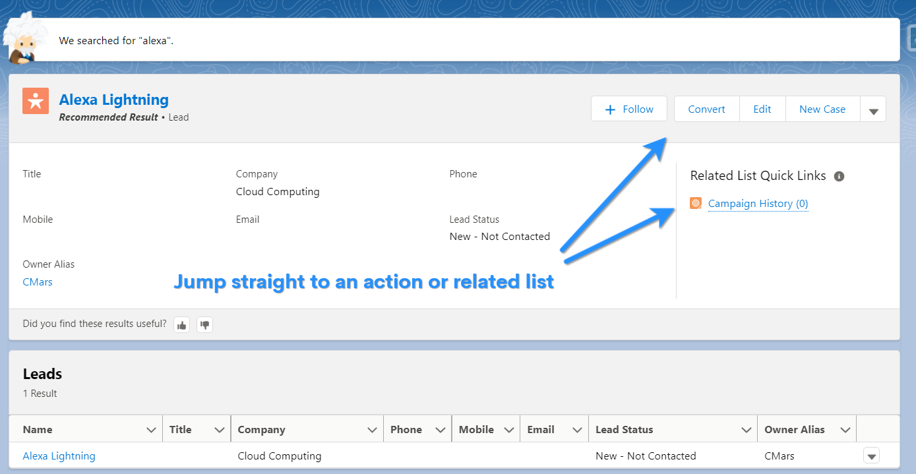Click the Owner Alias column header label
Viewport: 916px width, 474px height.
coord(795,430)
